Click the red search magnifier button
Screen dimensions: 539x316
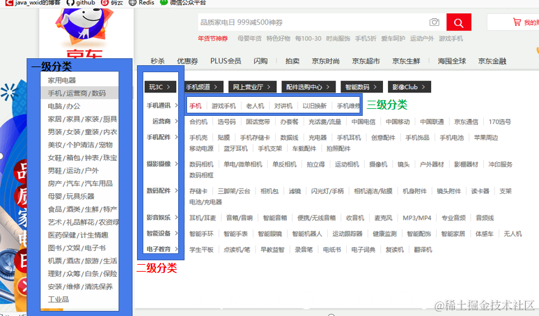tap(458, 22)
